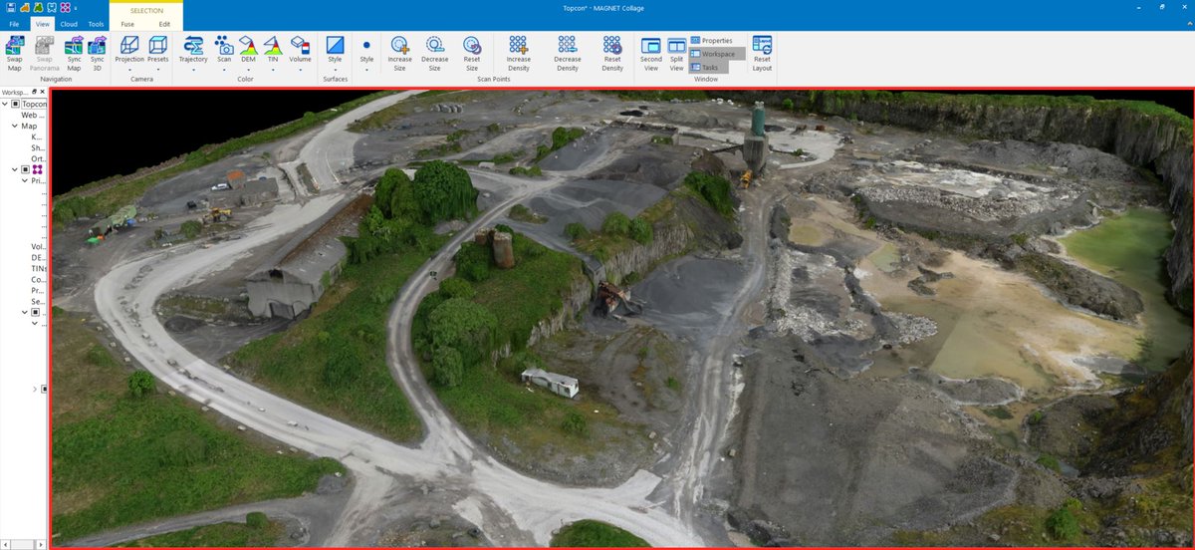Click the Swap Map icon
This screenshot has height=550, width=1195.
(x=15, y=45)
